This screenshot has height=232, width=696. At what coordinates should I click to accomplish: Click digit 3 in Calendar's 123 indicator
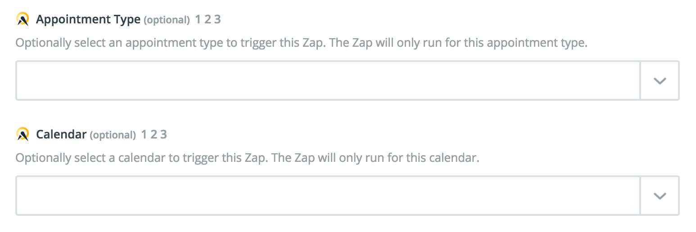(163, 134)
